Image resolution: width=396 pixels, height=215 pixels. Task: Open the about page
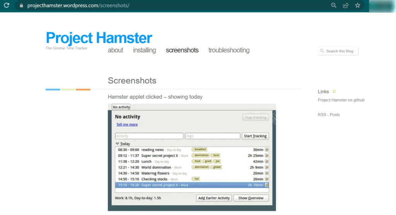(x=115, y=50)
